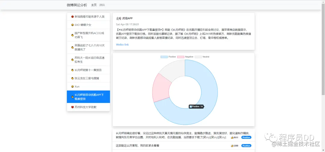325x152 pixels.
Task: Click the post body starting 【#长月烬明带动优酷APP下载量登顶#】
Action: (x=184, y=34)
